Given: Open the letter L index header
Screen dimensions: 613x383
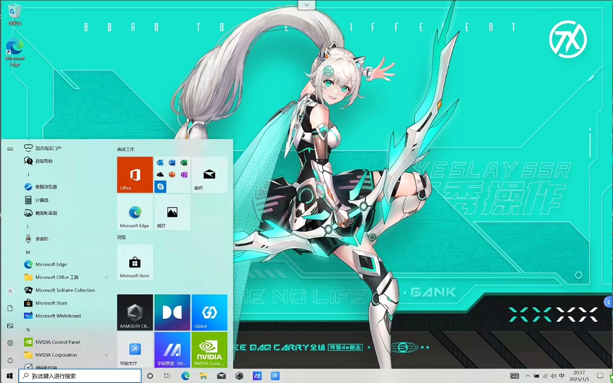Looking at the screenshot, I should [x=28, y=226].
